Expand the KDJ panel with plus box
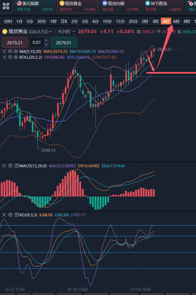 pyautogui.click(x=16, y=215)
